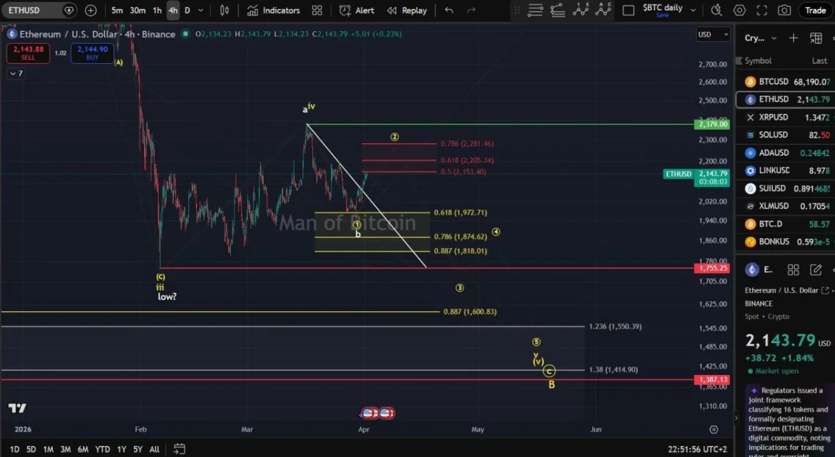Select BTCUSD in the watchlist
Viewport: 835px width, 457px height.
click(774, 81)
